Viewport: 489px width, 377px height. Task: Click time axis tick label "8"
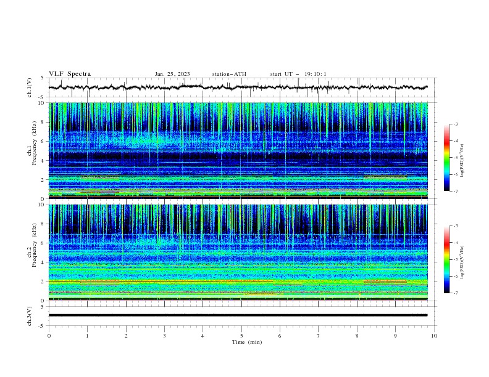(x=357, y=336)
